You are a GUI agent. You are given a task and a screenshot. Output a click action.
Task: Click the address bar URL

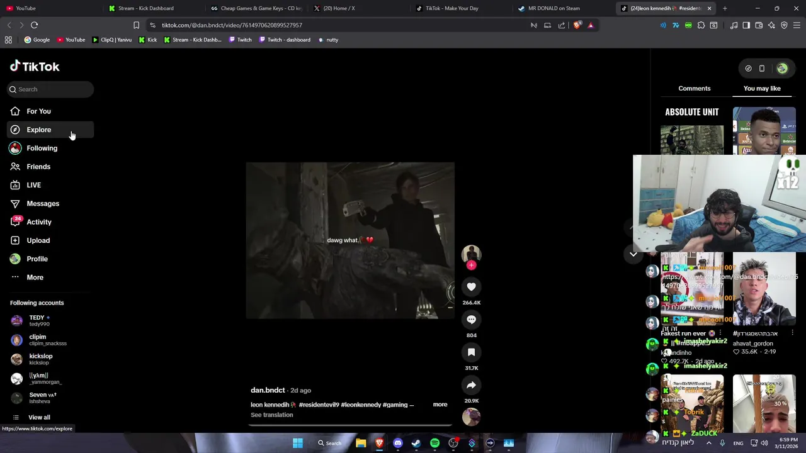[x=232, y=25]
